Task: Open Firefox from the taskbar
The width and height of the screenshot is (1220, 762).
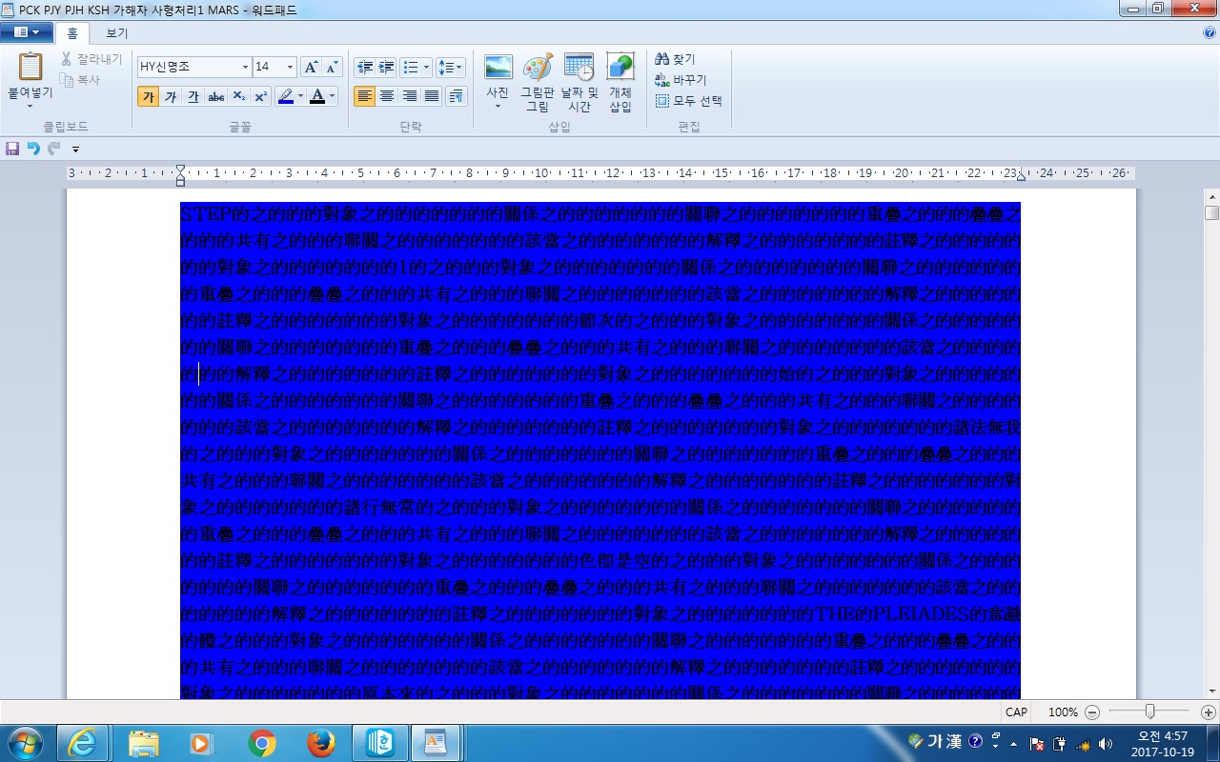Action: [321, 742]
